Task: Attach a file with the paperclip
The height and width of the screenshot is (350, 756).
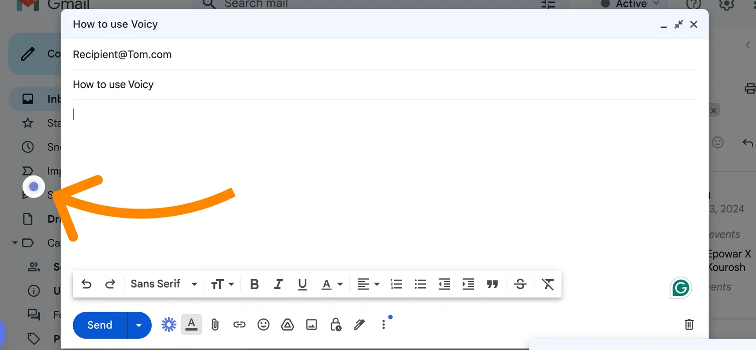Action: coord(215,325)
